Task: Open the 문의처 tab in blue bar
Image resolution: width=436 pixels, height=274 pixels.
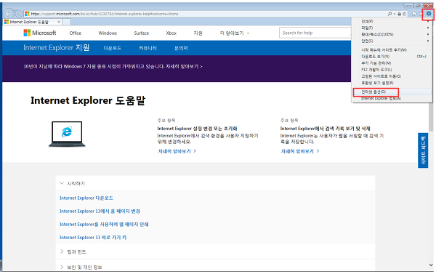Action: point(181,48)
